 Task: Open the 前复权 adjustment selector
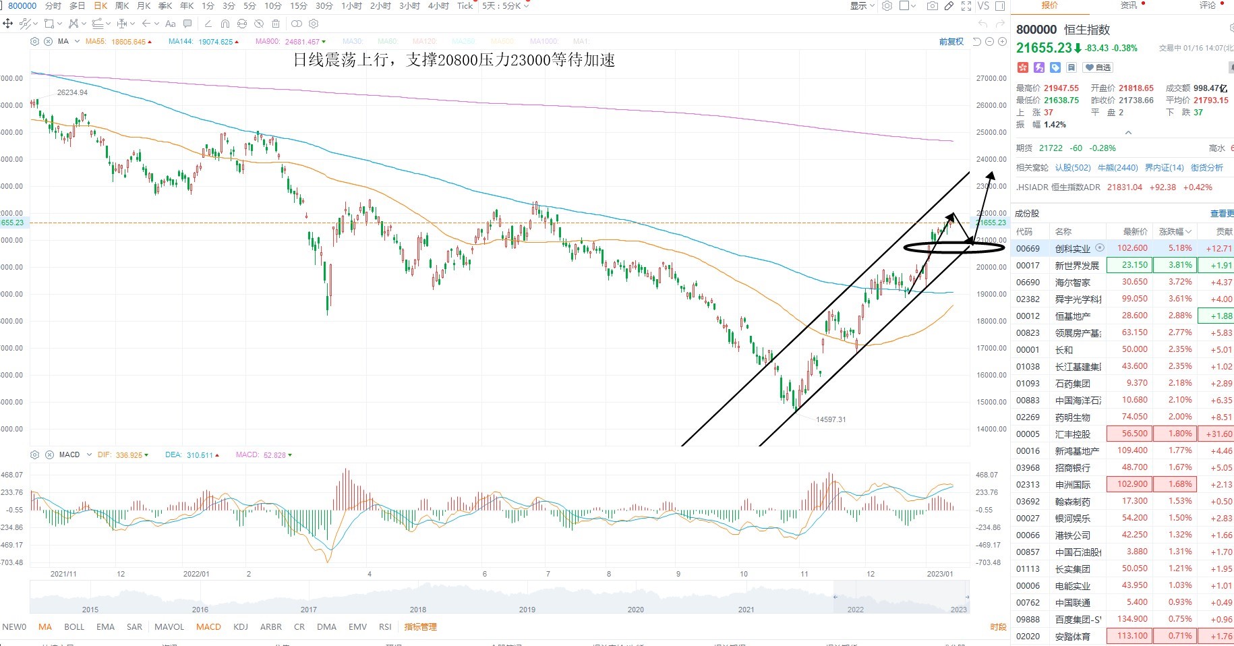pos(951,42)
